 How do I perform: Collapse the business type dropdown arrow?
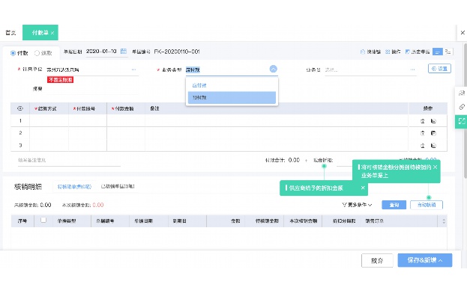pos(273,70)
